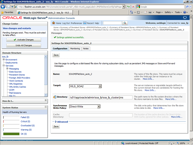Switch to the Notes tab
193x145 pixels.
pyautogui.click(x=86, y=48)
